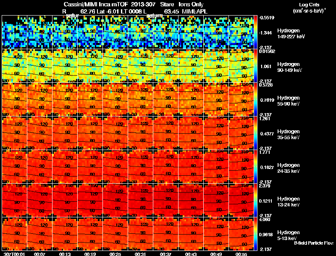
Task: Select the 0.1211 colorbar value
Action: (266, 201)
